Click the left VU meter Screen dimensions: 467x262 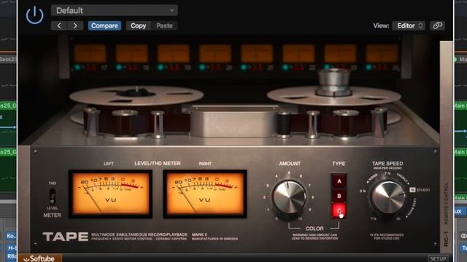point(110,194)
